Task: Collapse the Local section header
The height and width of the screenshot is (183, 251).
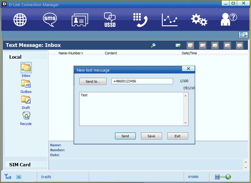Action: point(15,57)
